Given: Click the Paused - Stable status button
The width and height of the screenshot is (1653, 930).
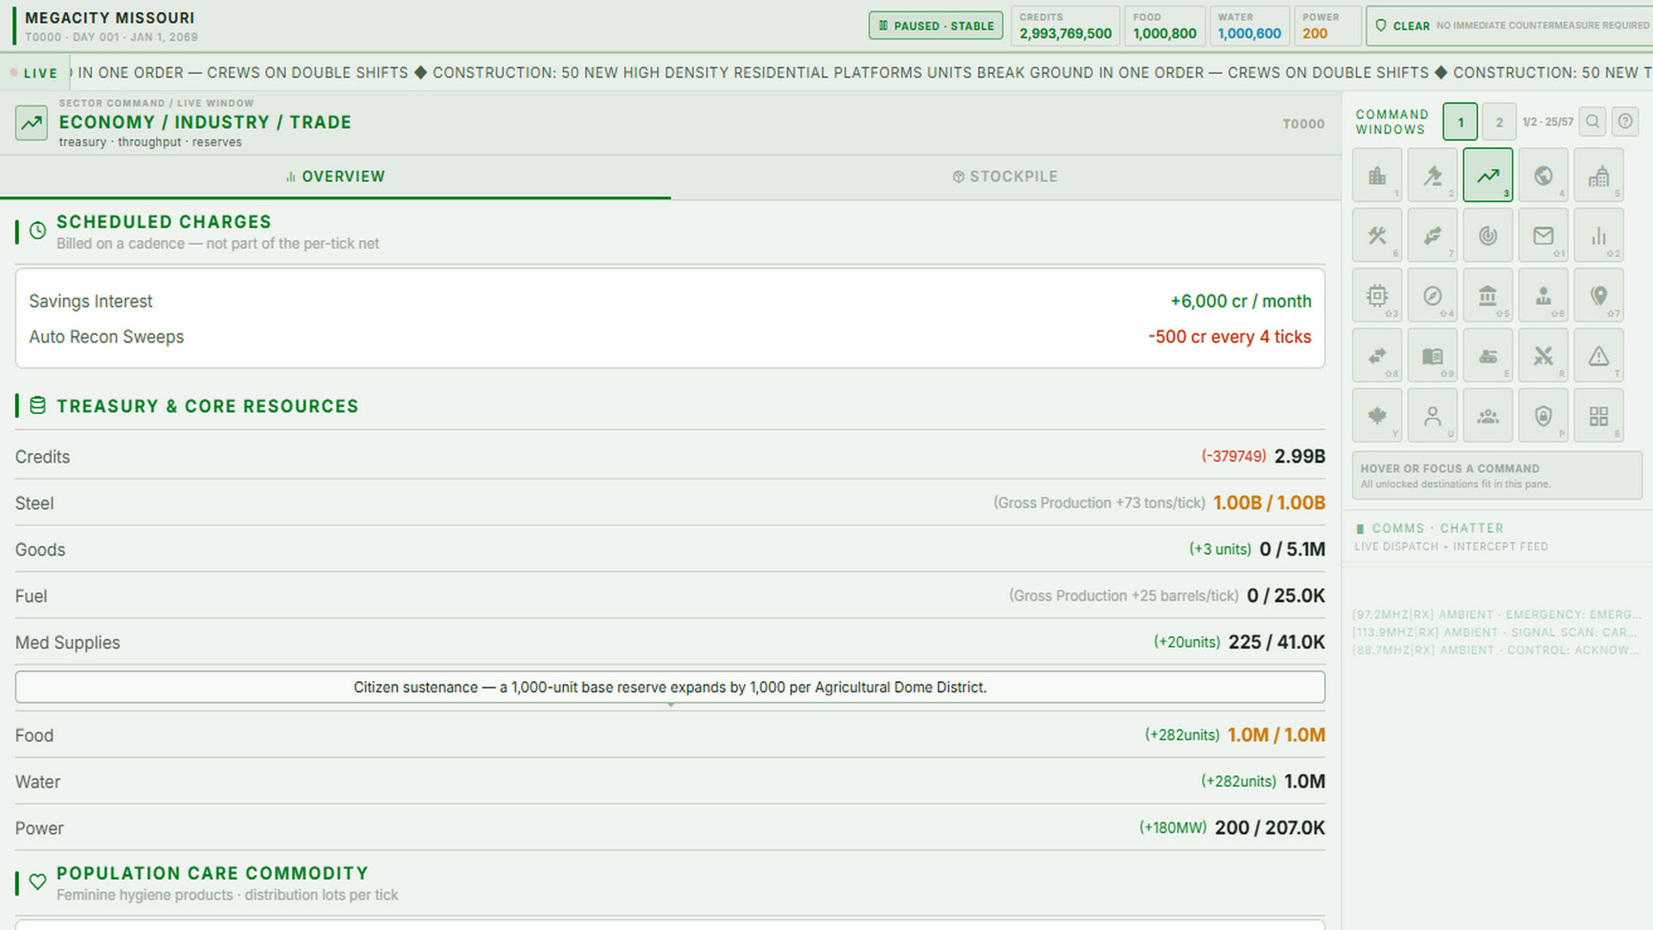Looking at the screenshot, I should (936, 26).
